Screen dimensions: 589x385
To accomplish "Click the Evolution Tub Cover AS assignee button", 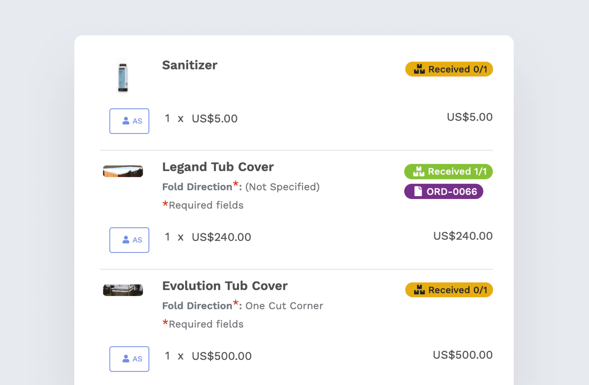I will tap(129, 359).
